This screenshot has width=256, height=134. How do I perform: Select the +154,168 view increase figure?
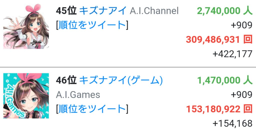pos(232,124)
